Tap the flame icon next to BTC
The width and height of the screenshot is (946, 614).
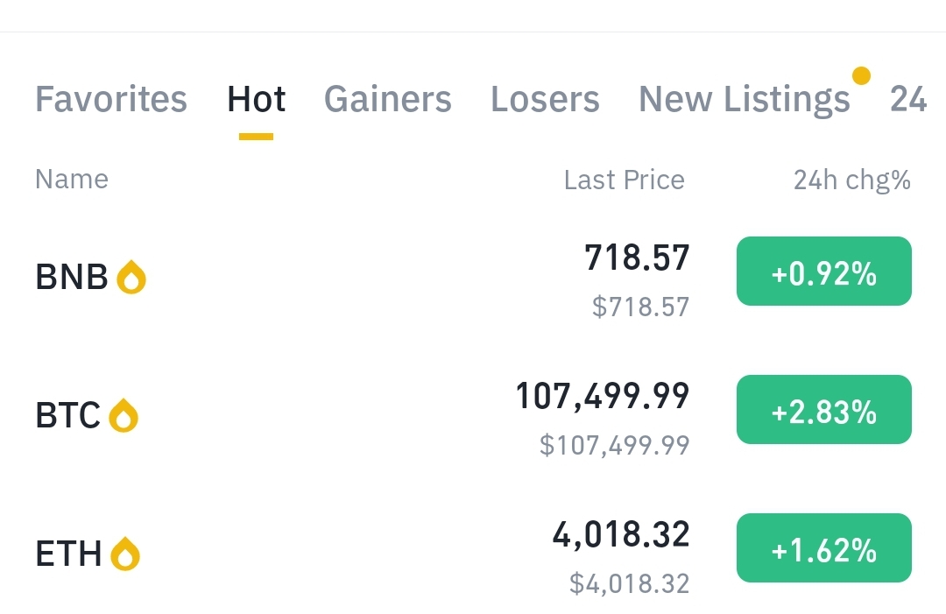point(124,416)
